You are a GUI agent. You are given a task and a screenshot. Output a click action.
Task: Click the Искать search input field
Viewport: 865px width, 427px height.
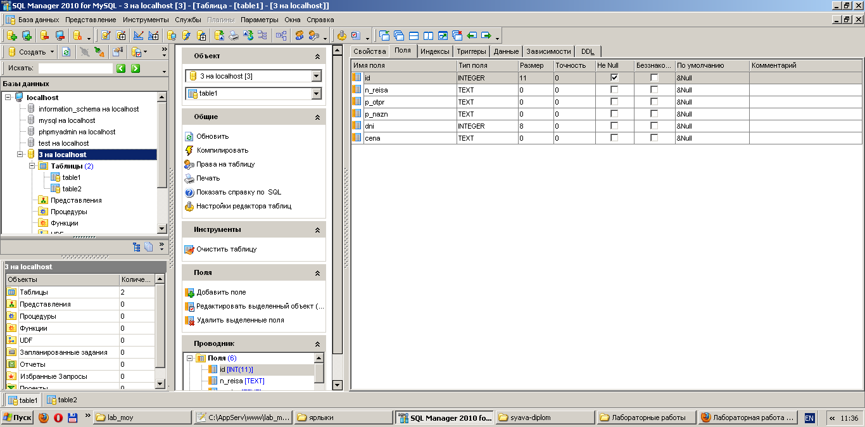tap(75, 68)
